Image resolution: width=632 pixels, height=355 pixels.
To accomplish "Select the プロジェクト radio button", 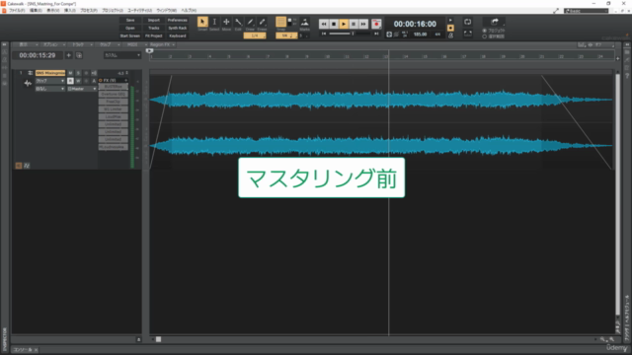I will [x=485, y=31].
